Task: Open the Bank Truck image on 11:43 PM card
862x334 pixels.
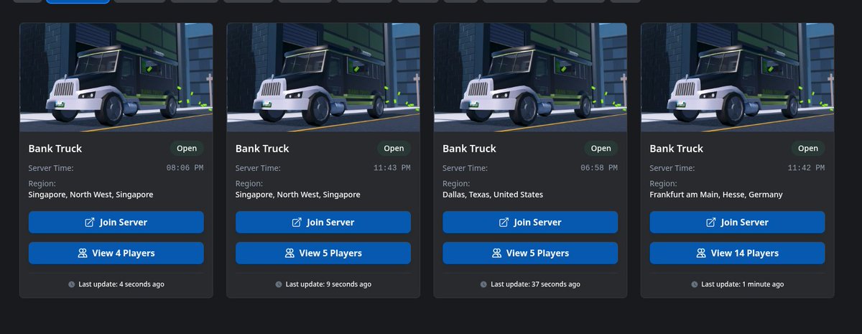Action: 323,78
